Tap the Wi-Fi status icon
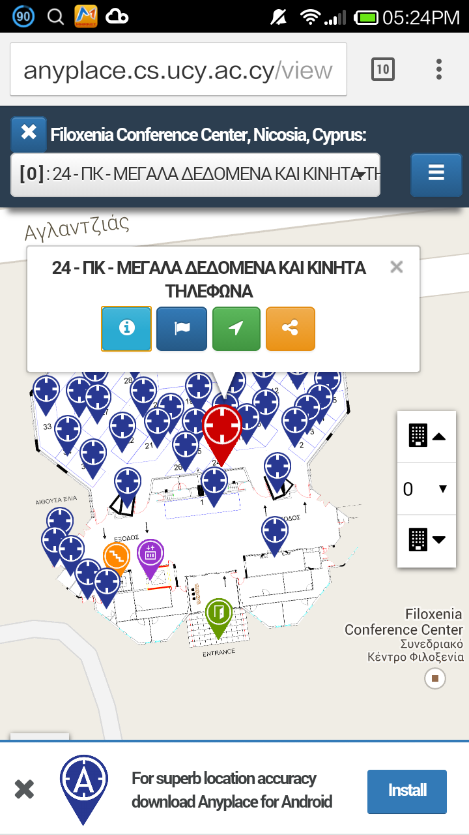 click(x=311, y=17)
